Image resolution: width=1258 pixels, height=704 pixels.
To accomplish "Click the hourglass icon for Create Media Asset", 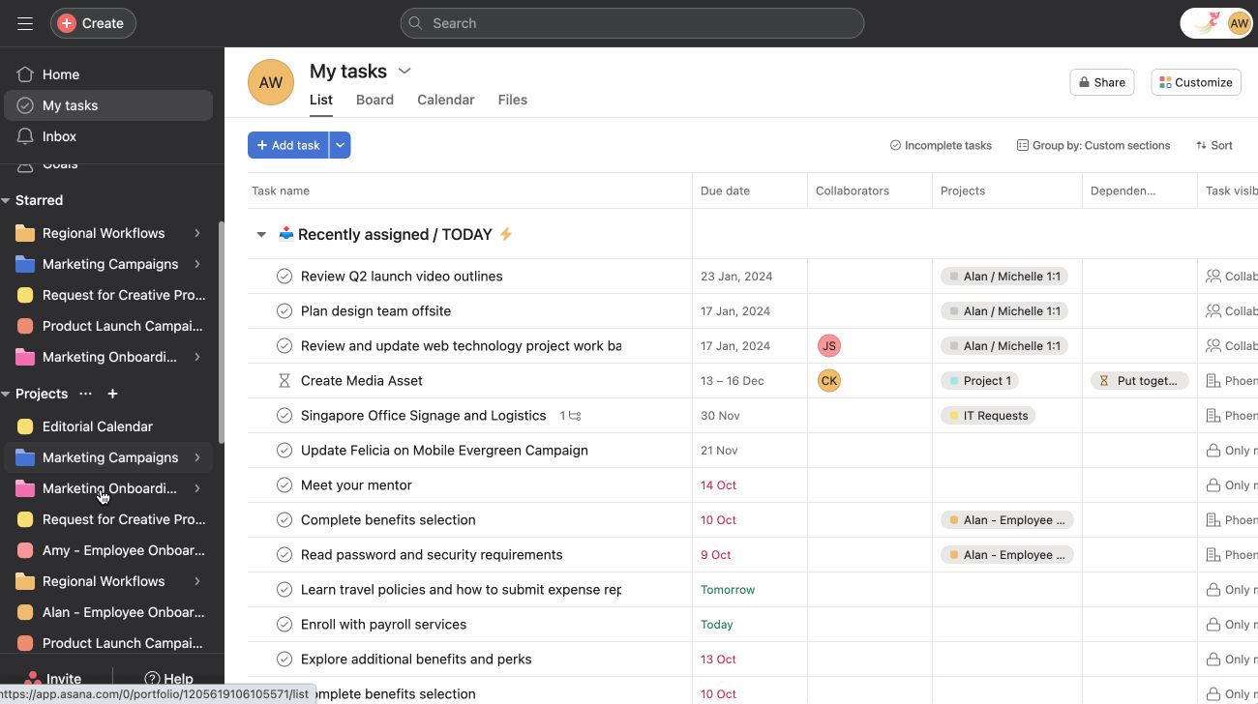I will (285, 381).
